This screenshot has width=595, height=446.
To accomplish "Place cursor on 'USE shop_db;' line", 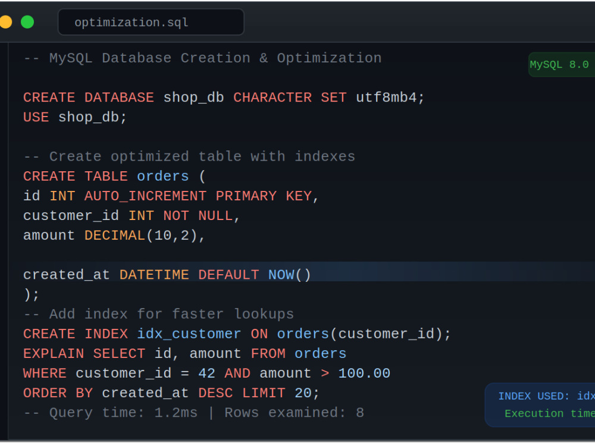I will click(75, 117).
